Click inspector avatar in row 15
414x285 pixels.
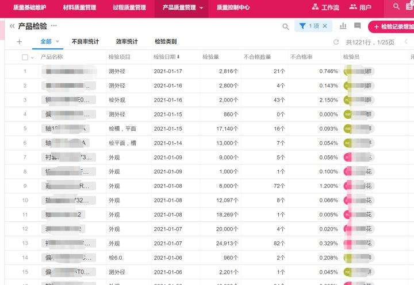[348, 272]
